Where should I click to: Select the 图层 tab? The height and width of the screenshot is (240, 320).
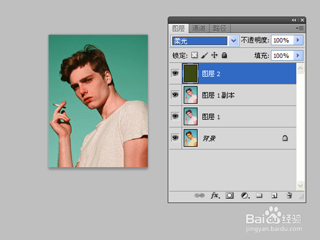pos(178,28)
